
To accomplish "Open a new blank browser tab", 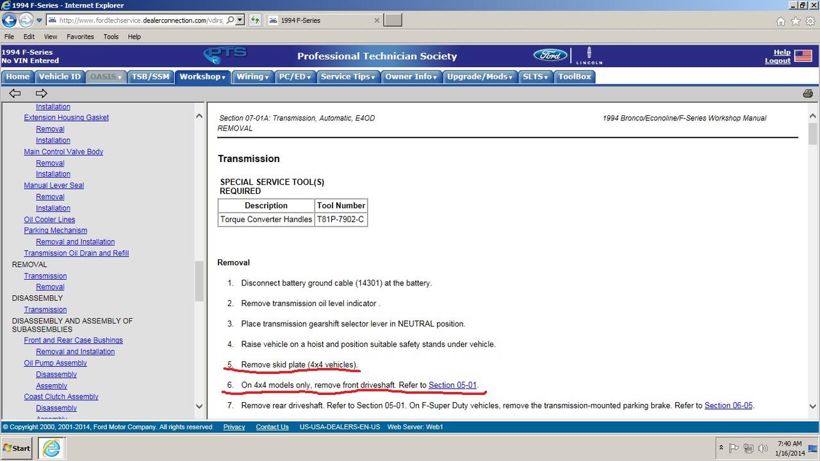I will coord(393,20).
